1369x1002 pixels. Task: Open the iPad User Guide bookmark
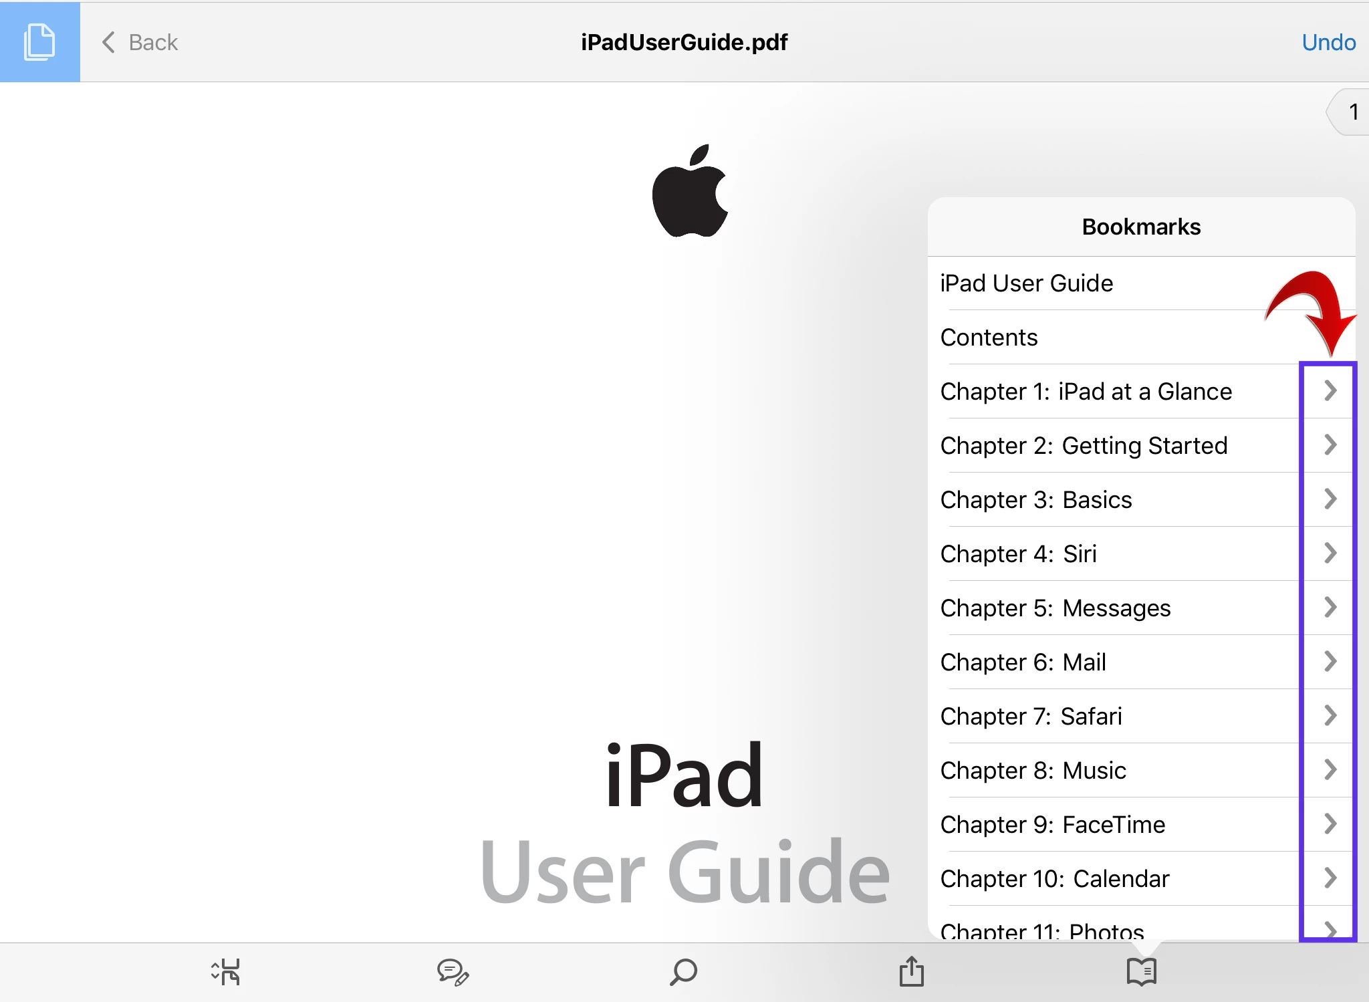coord(1026,283)
